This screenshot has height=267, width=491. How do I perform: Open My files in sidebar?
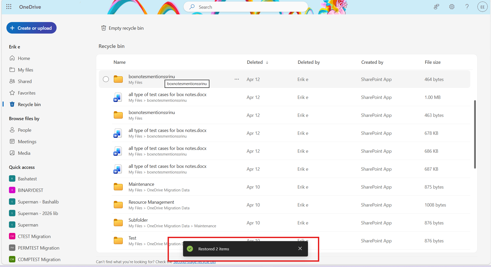point(26,70)
